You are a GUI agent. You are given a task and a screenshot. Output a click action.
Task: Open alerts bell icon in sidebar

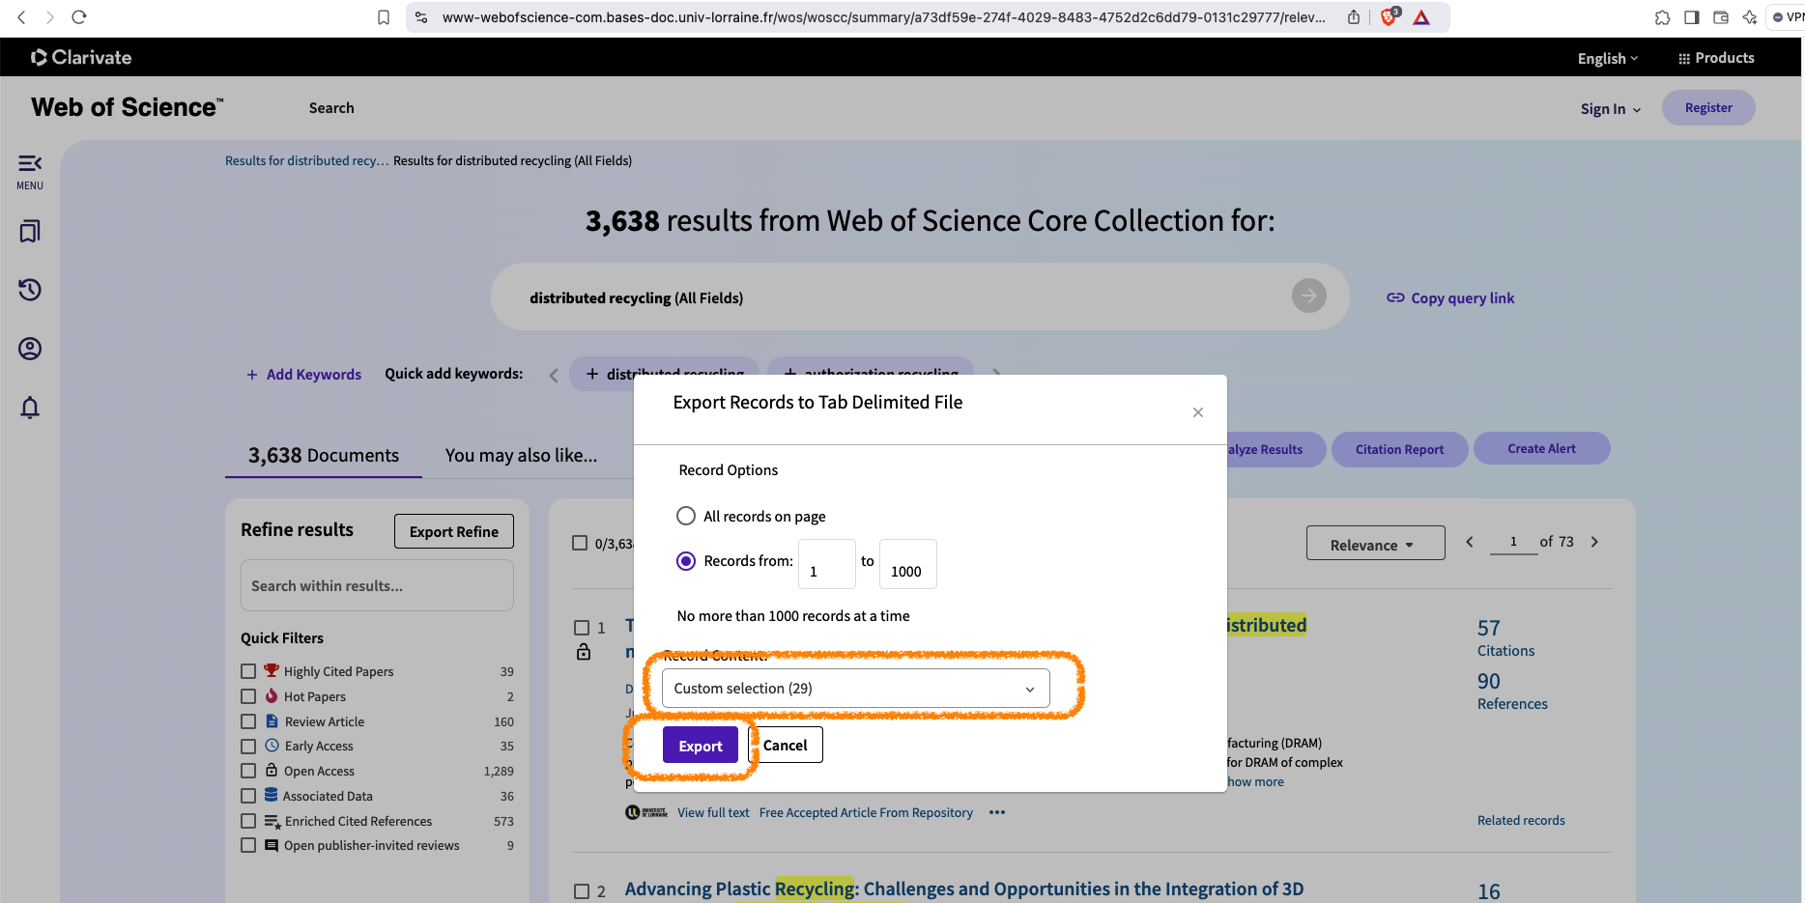pyautogui.click(x=30, y=408)
